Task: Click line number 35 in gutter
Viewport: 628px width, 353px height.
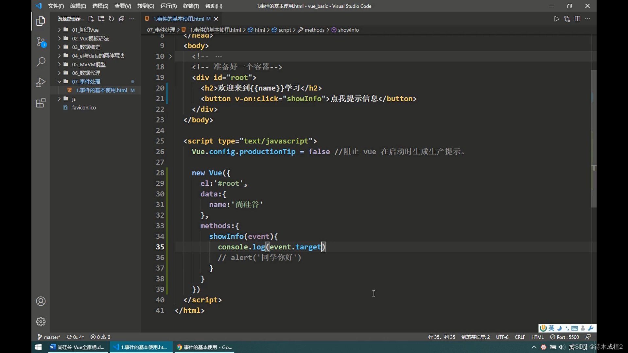Action: (160, 247)
